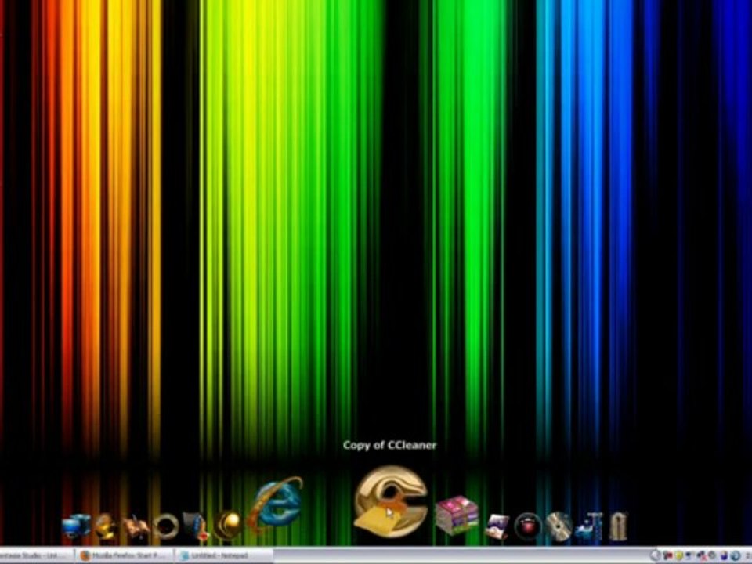Open the pictures icon in the dock
The height and width of the screenshot is (564, 752).
coord(497,526)
